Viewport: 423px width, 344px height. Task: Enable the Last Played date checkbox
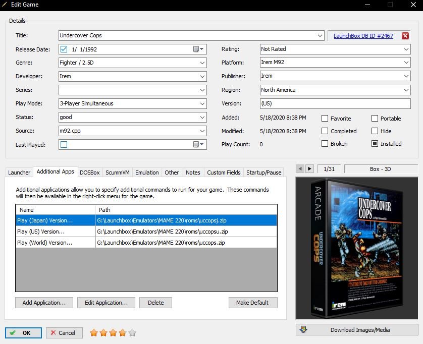pyautogui.click(x=64, y=144)
